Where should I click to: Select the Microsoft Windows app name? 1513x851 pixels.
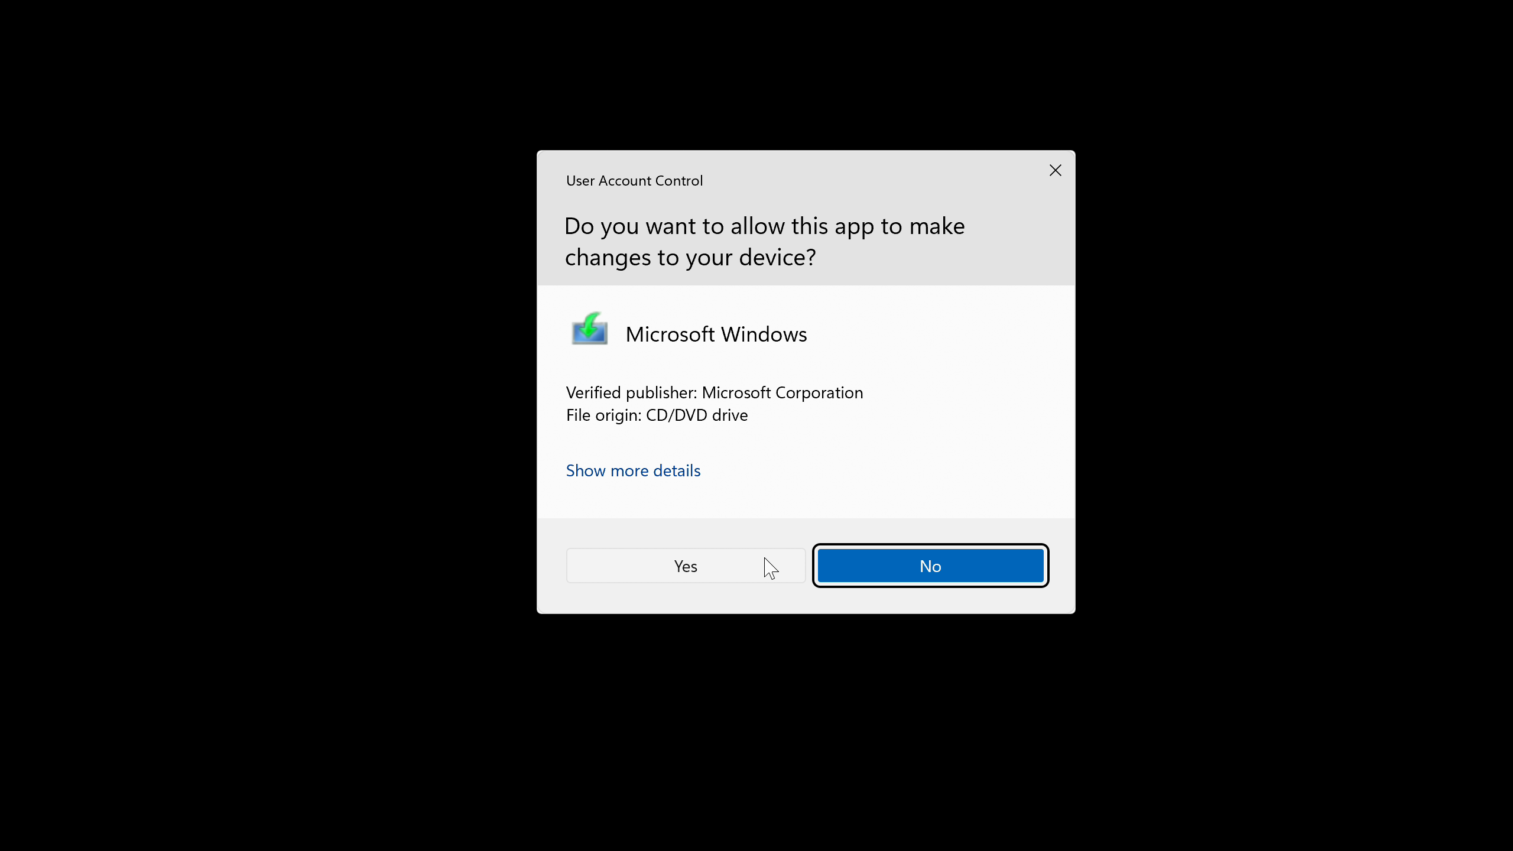point(716,334)
